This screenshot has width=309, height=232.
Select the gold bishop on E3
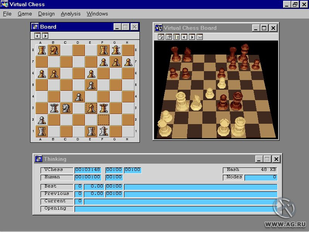[91, 108]
